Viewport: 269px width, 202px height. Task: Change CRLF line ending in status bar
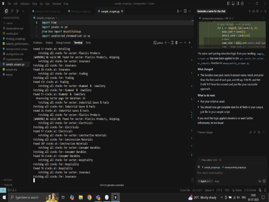tap(227, 190)
